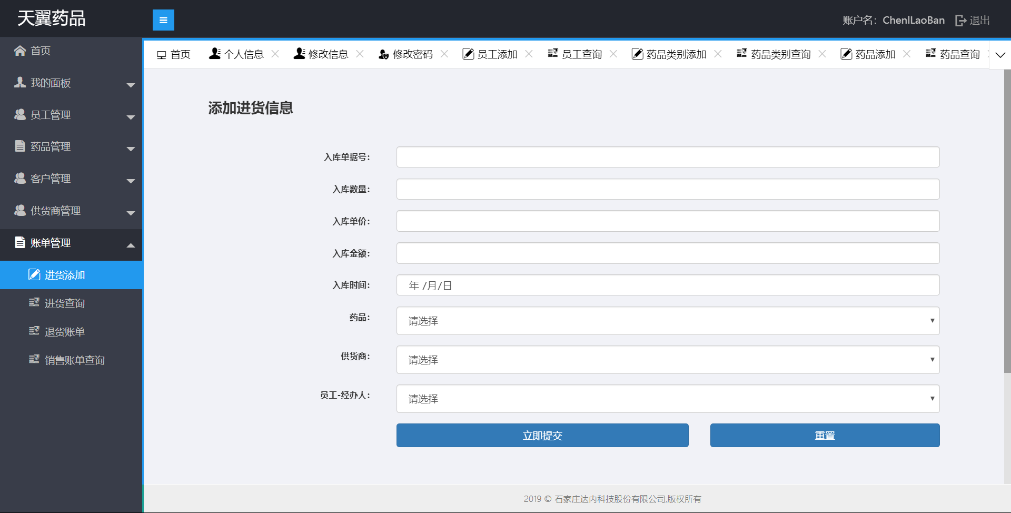Submit the form with 立即提交
This screenshot has width=1011, height=513.
pyautogui.click(x=542, y=436)
